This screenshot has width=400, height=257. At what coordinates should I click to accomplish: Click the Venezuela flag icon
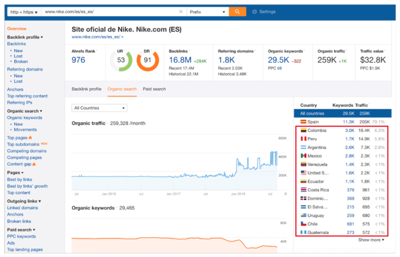coord(303,165)
